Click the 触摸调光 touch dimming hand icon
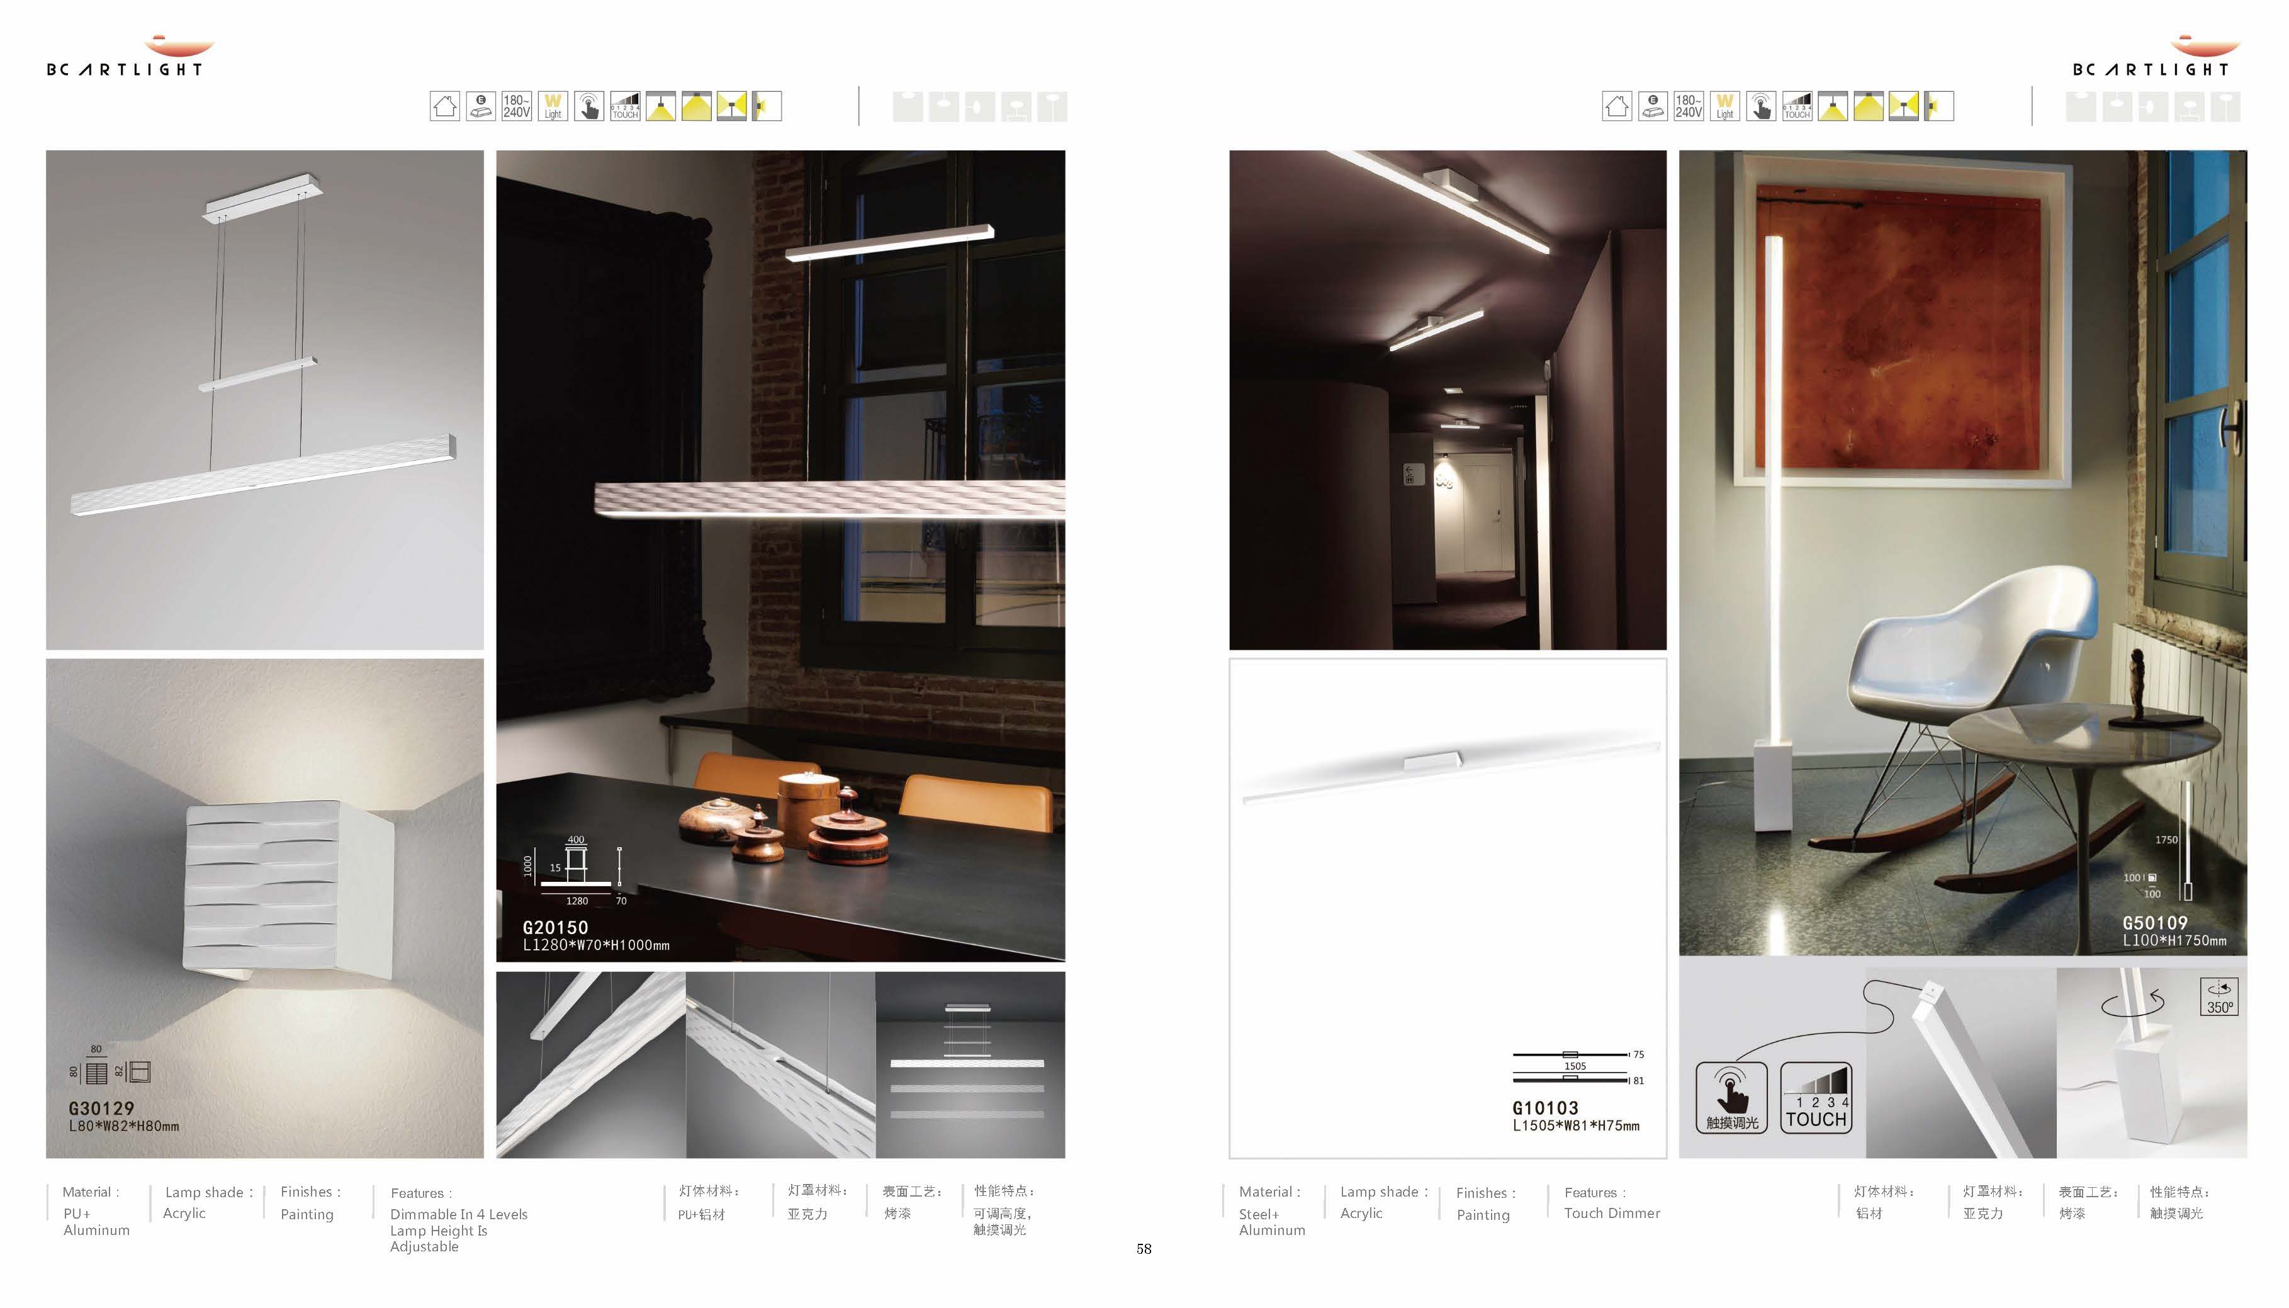The image size is (2289, 1308). [x=1731, y=1097]
